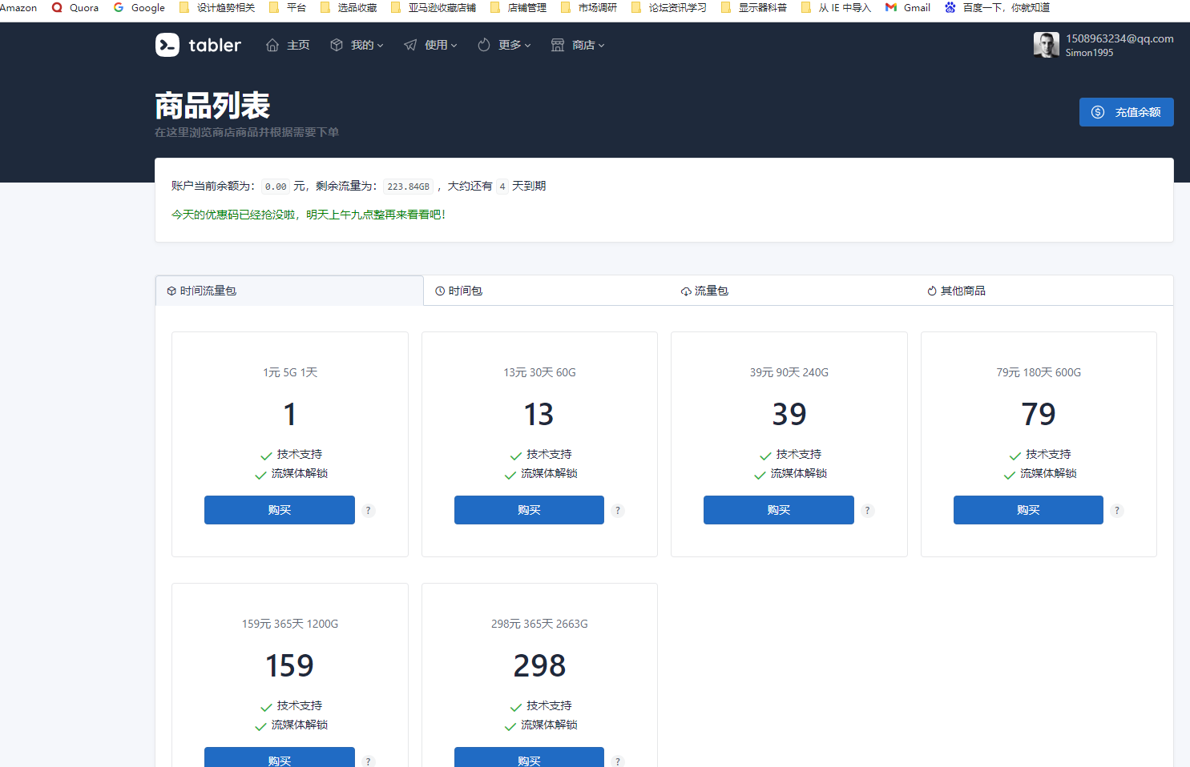
Task: Click the tabler logo icon
Action: [x=167, y=45]
